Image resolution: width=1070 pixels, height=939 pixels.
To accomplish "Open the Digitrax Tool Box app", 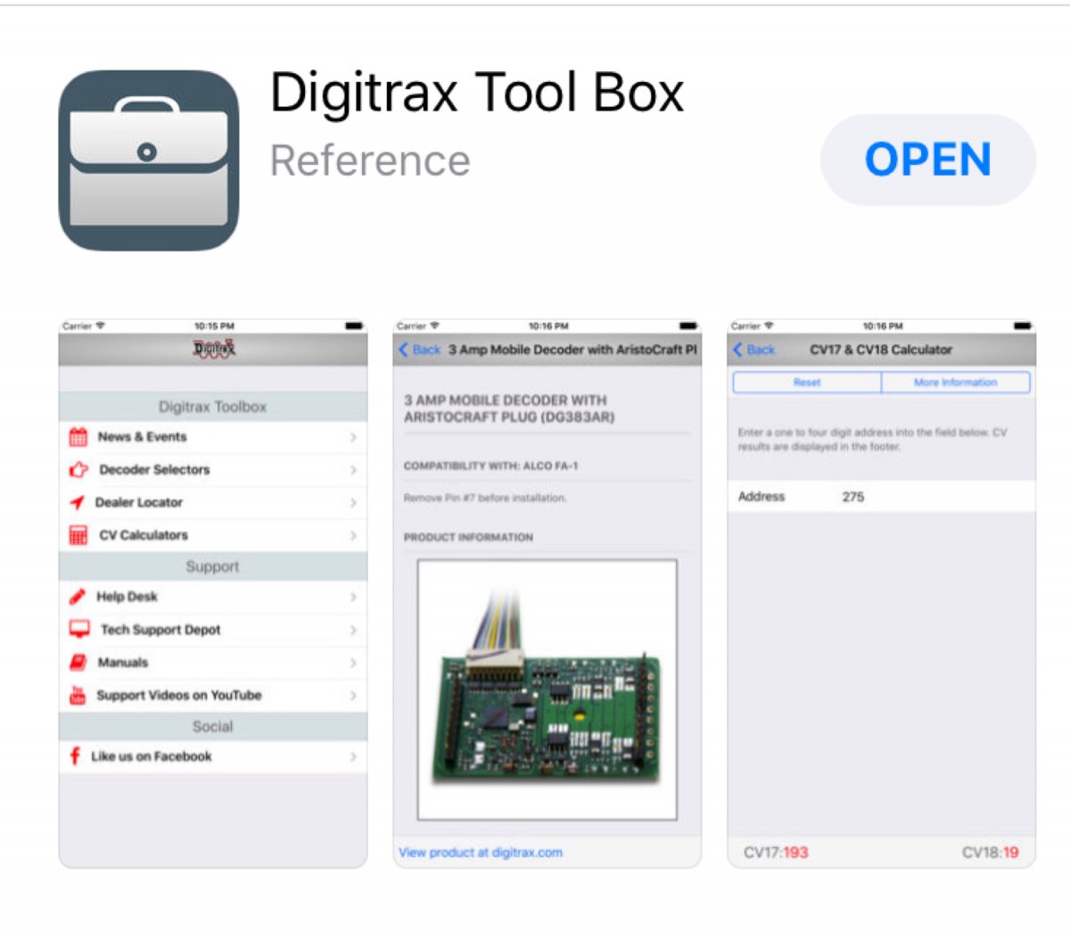I will point(928,160).
